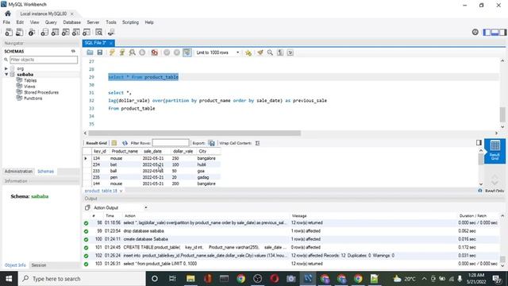Collapse the saibaba schema node
The width and height of the screenshot is (508, 286).
point(6,74)
